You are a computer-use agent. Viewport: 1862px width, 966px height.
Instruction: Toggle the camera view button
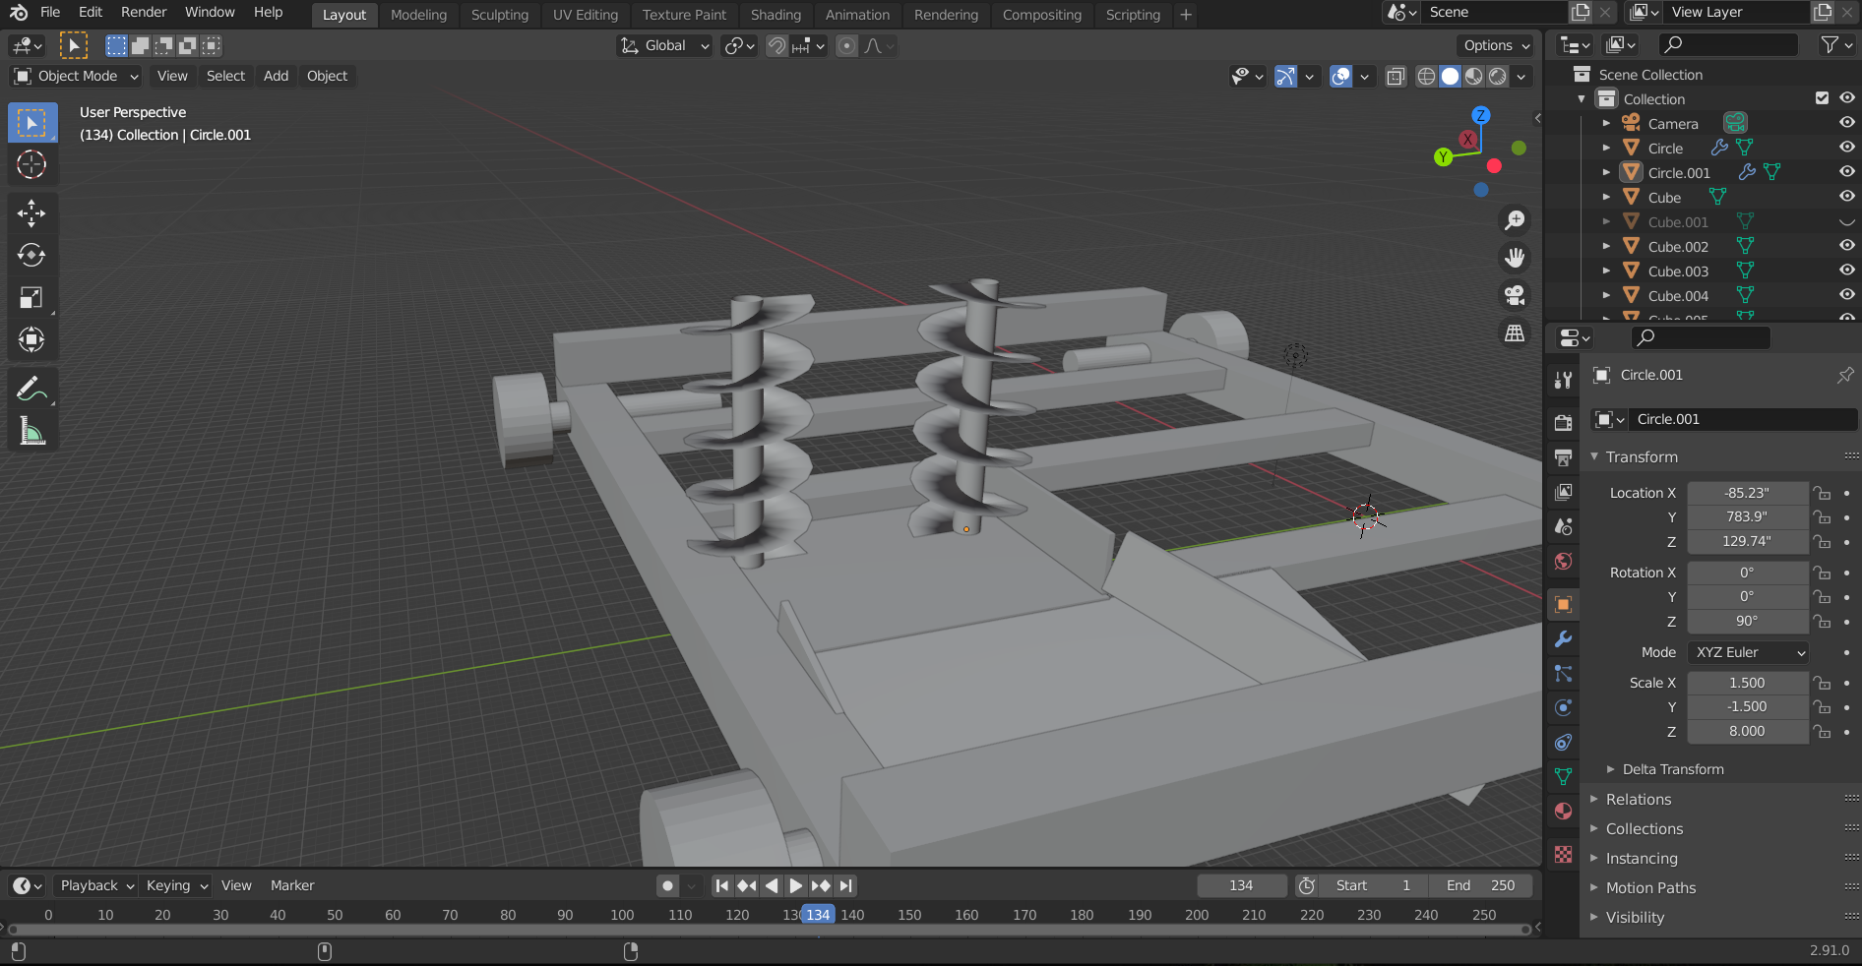(1515, 295)
